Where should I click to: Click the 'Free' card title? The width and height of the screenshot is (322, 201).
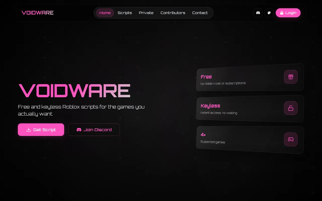206,77
